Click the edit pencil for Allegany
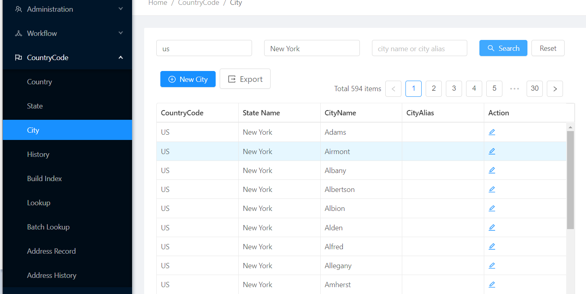This screenshot has height=294, width=586. point(491,265)
